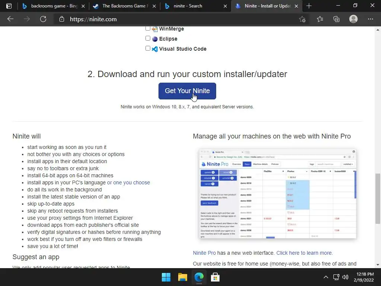This screenshot has width=381, height=286.
Task: Open a new tab with plus button
Action: 309,6
